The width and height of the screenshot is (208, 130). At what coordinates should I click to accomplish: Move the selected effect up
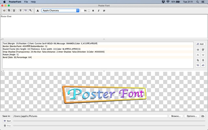[198, 55]
